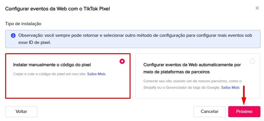
Task: Continue by clicking Próximo
Action: tap(244, 112)
